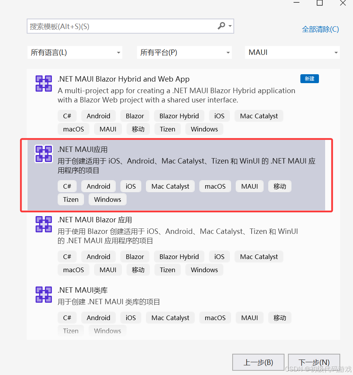The width and height of the screenshot is (353, 375).
Task: Click the 全部清除 clear all link
Action: pyautogui.click(x=320, y=29)
